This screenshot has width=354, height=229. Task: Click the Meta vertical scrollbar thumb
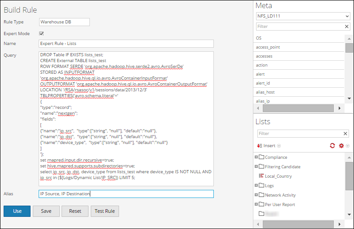tap(349, 48)
